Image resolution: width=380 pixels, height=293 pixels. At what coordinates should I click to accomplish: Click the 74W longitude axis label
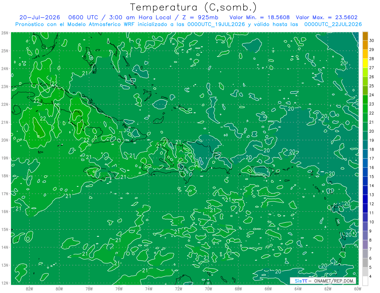pyautogui.click(x=149, y=288)
